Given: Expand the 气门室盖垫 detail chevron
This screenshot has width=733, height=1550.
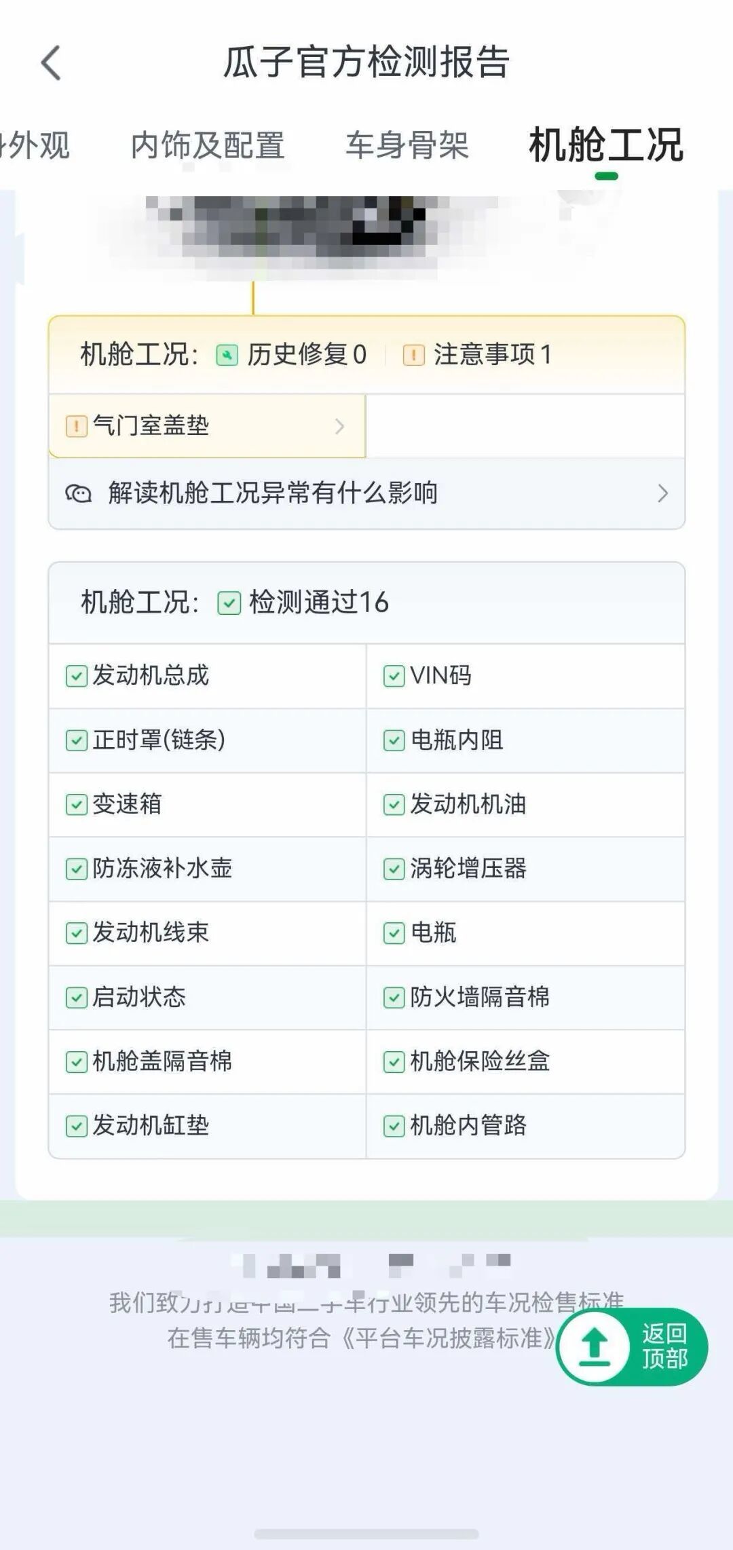Looking at the screenshot, I should [339, 426].
